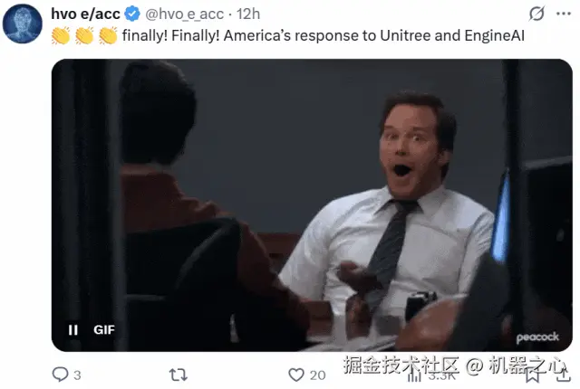This screenshot has height=389, width=580.
Task: Open the three-dot more options menu
Action: click(x=564, y=14)
